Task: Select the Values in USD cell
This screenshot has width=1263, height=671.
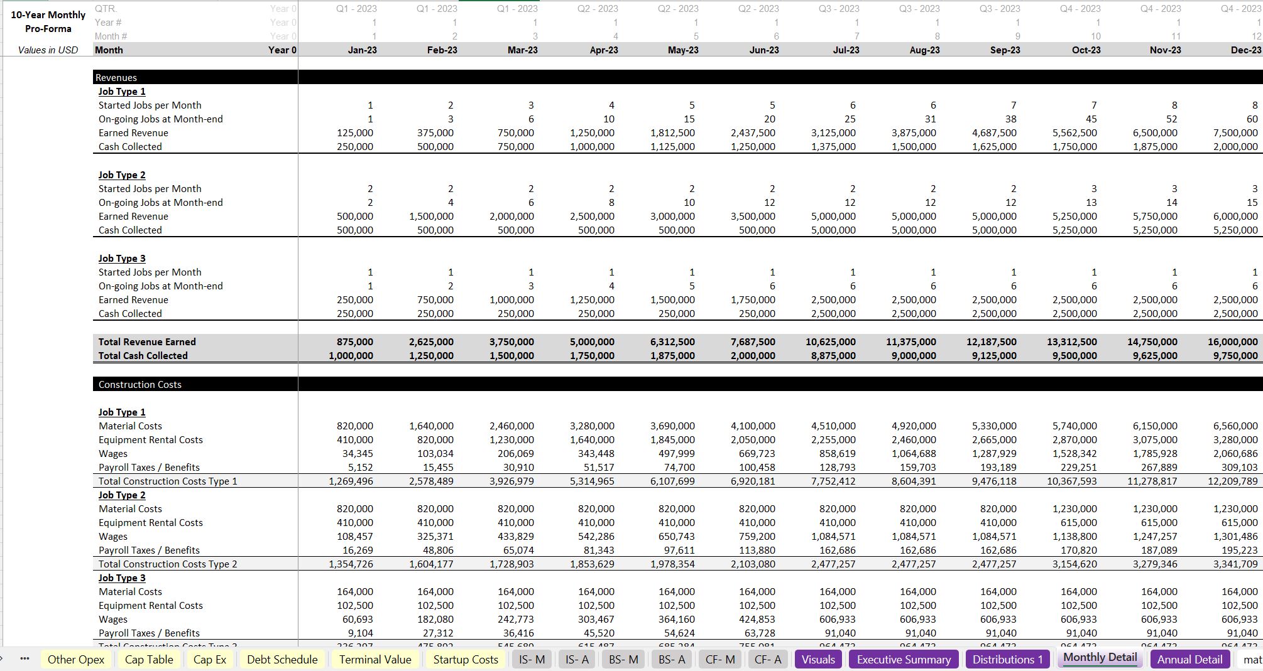Action: pyautogui.click(x=48, y=50)
